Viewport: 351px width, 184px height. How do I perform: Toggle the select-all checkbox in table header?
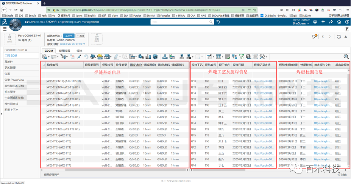point(44,65)
